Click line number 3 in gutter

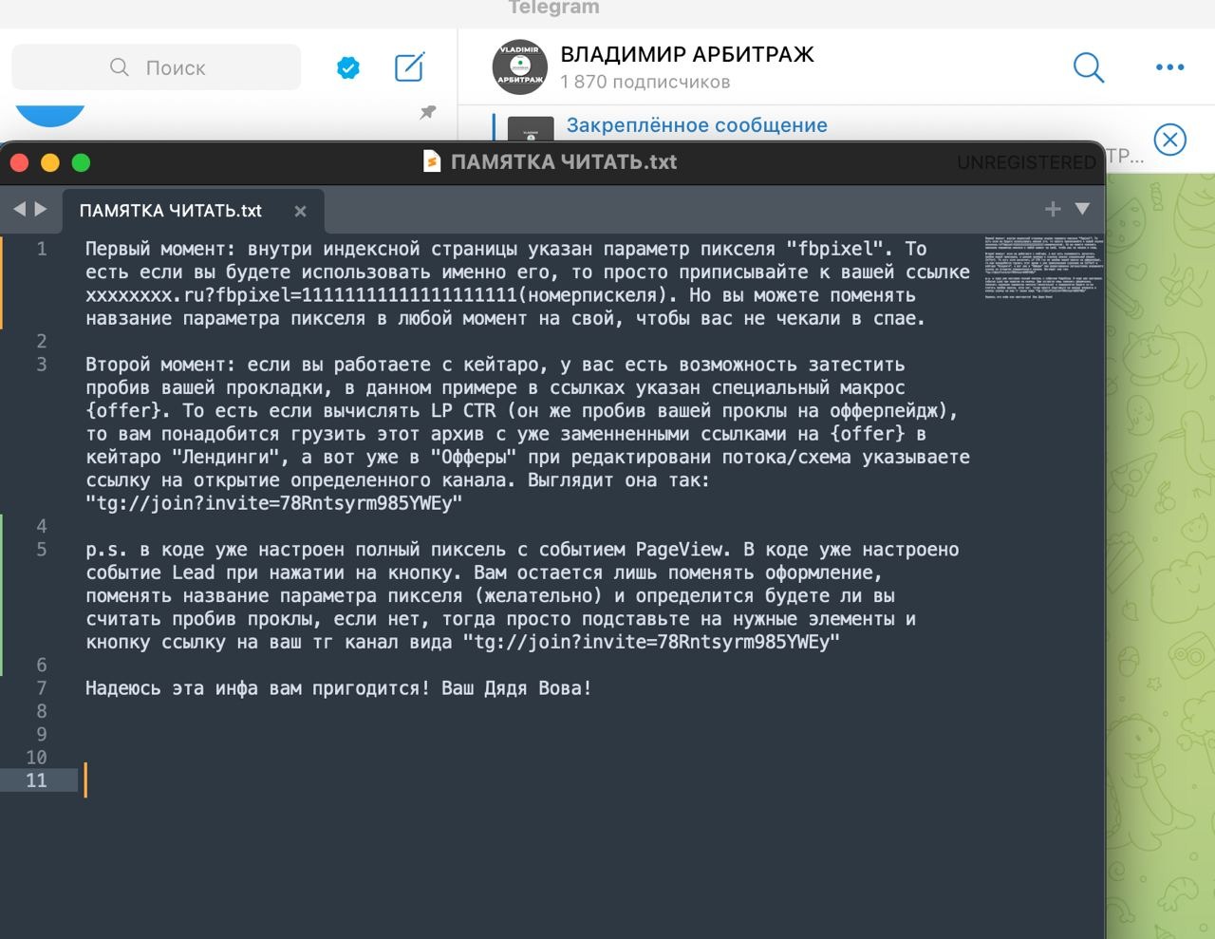41,365
